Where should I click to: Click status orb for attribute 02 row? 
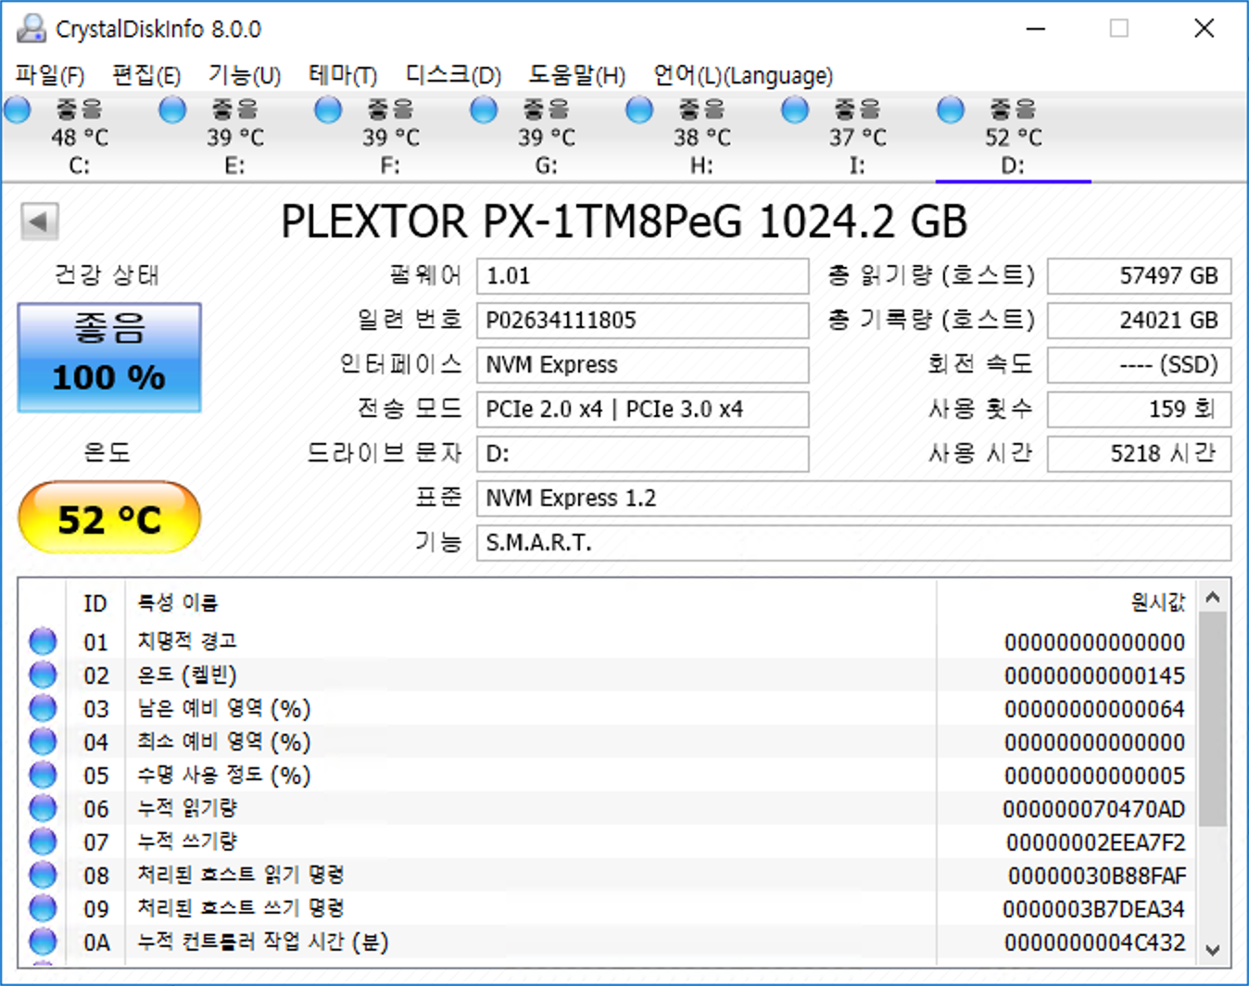point(43,675)
